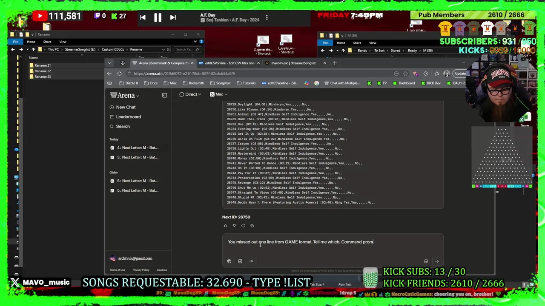
Task: Click the Google bookmark icon
Action: point(316,83)
